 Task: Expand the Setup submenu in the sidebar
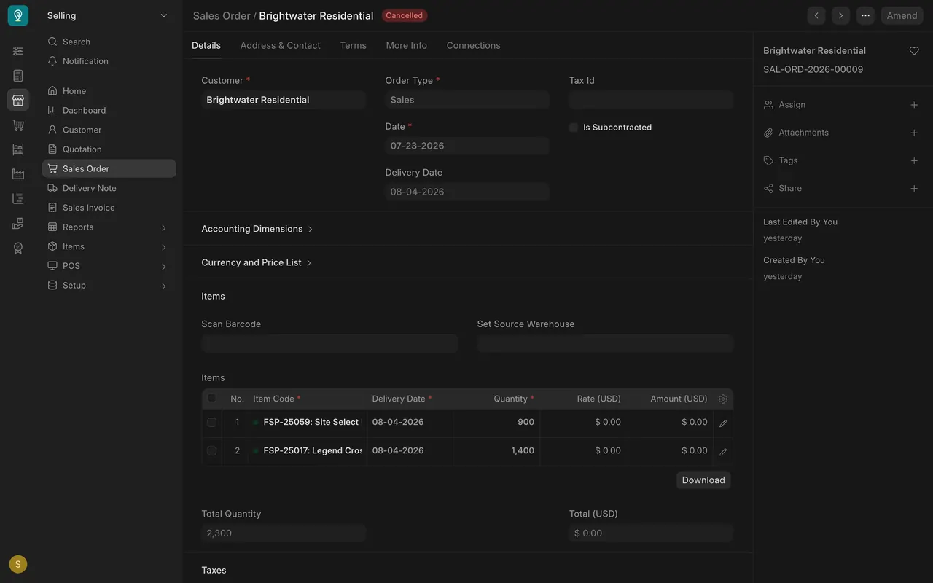coord(163,286)
